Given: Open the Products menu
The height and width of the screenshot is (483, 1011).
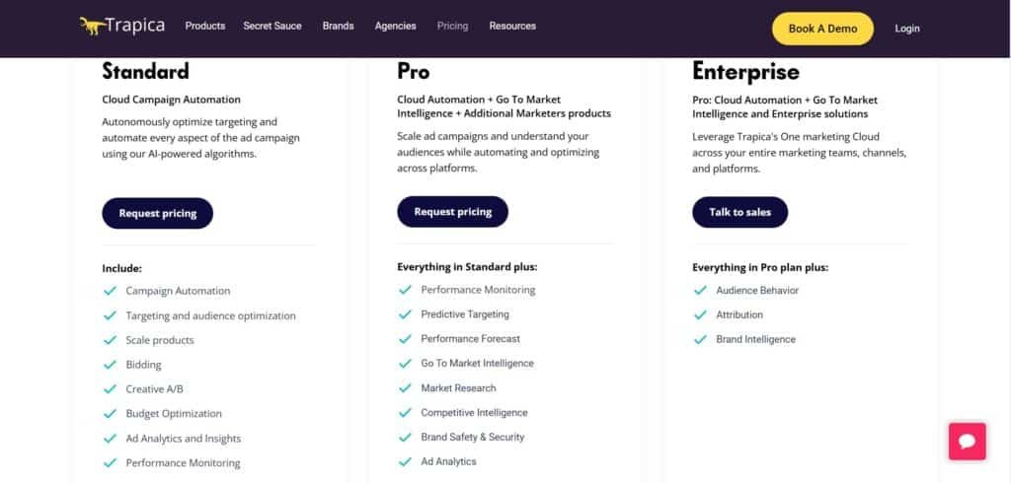Looking at the screenshot, I should click(205, 27).
